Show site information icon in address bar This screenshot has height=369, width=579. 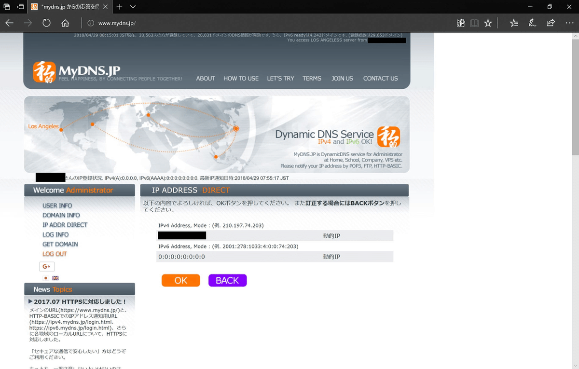(x=90, y=23)
